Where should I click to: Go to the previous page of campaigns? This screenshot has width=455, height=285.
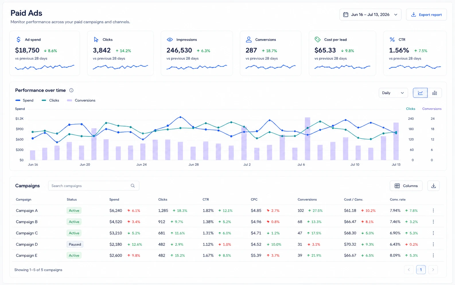[409, 269]
